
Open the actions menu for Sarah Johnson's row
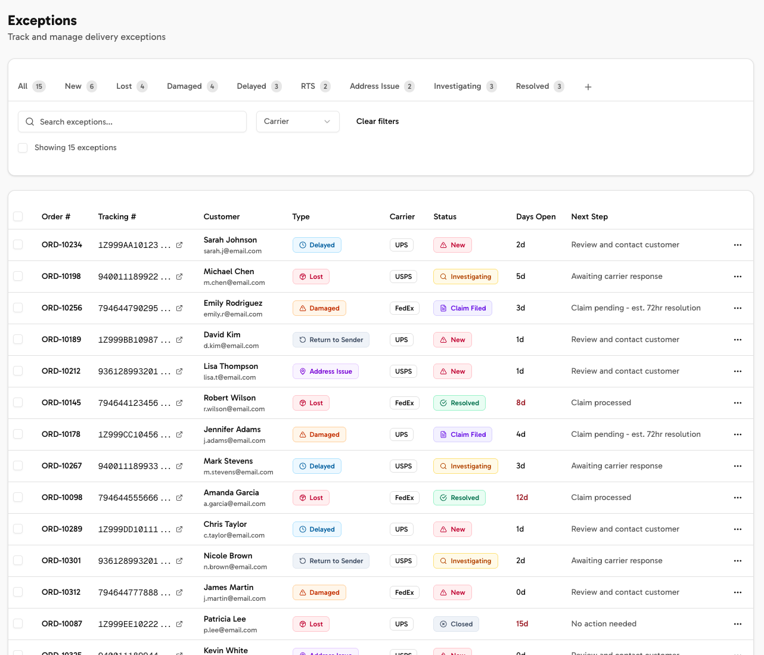738,245
